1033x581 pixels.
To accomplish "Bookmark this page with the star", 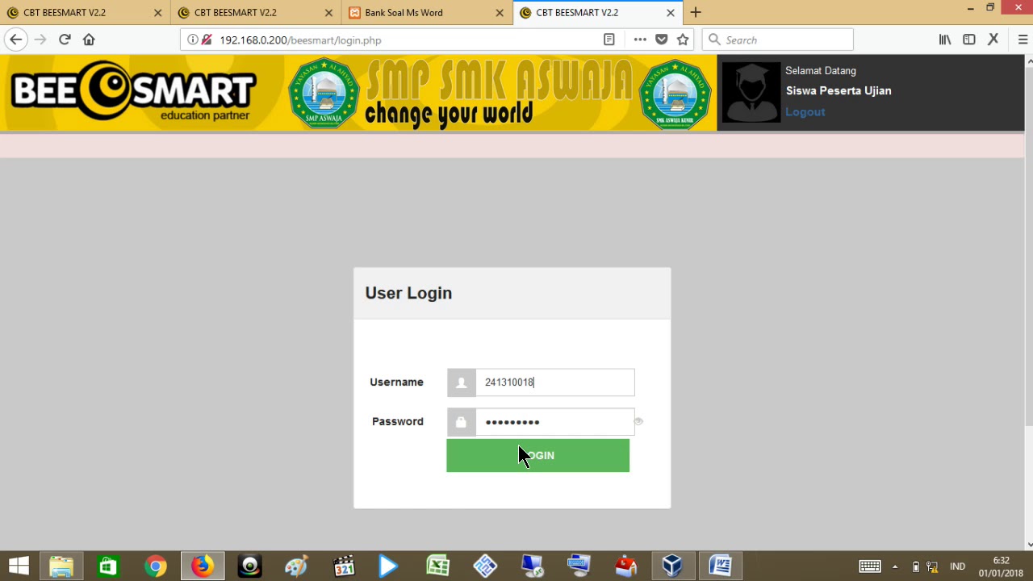I will point(683,40).
